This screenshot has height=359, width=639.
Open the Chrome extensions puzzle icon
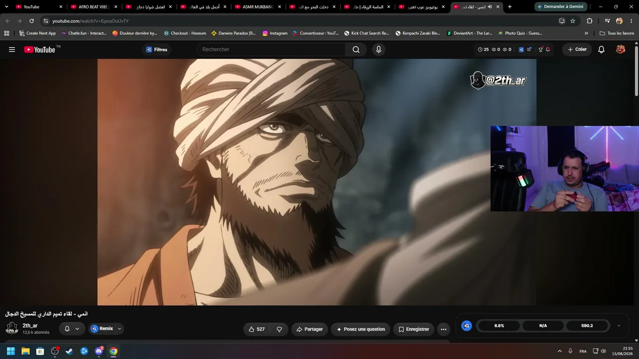(x=590, y=21)
